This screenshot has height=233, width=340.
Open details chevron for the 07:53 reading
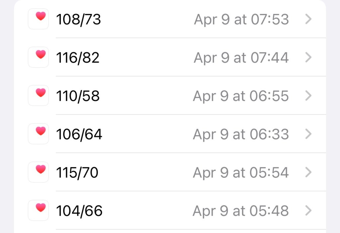[x=308, y=19]
